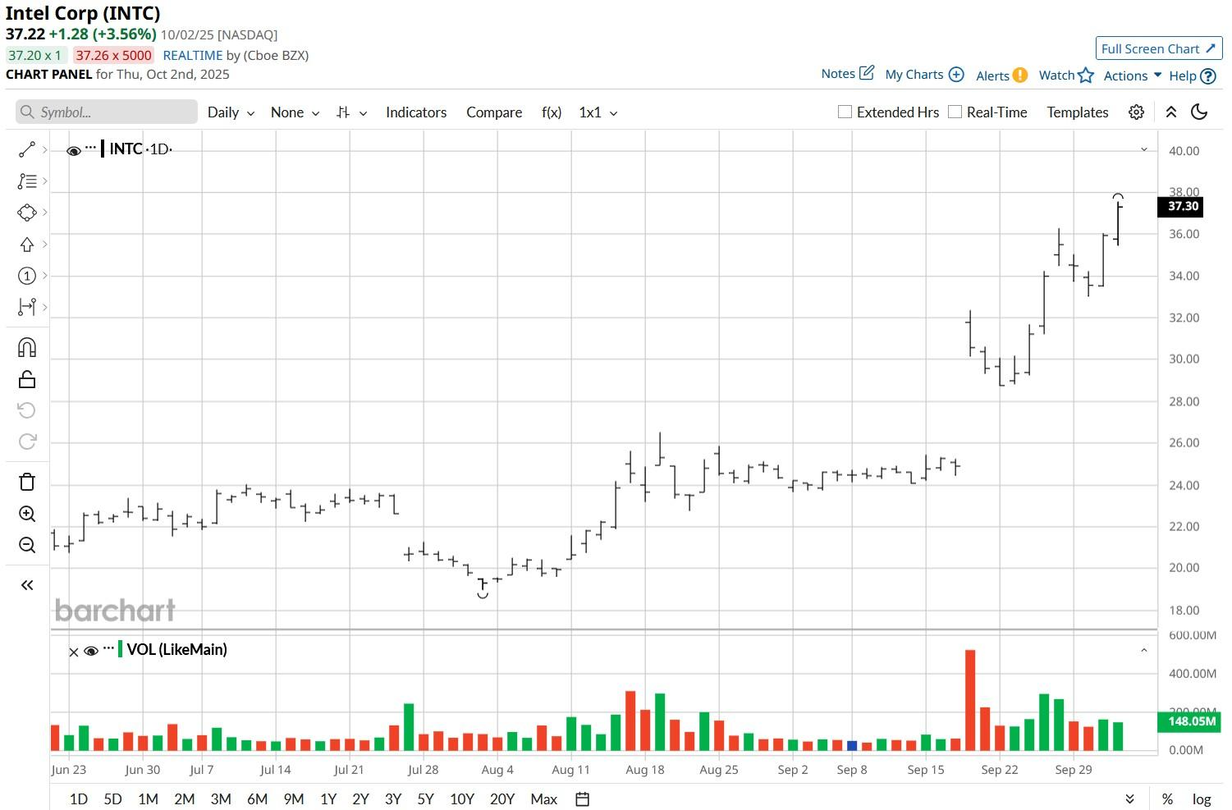1232x810 pixels.
Task: Select the 1D time range
Action: click(79, 799)
